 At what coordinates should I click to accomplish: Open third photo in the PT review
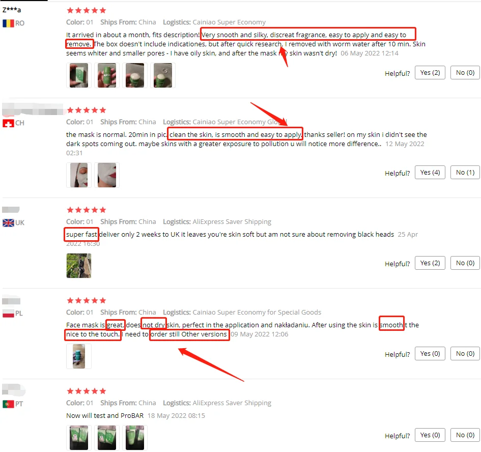135,438
